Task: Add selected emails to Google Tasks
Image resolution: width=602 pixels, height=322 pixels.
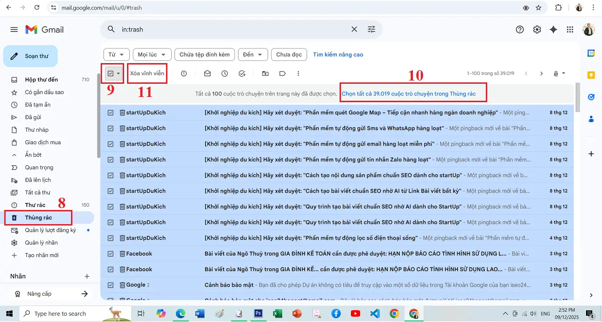Action: [x=242, y=73]
